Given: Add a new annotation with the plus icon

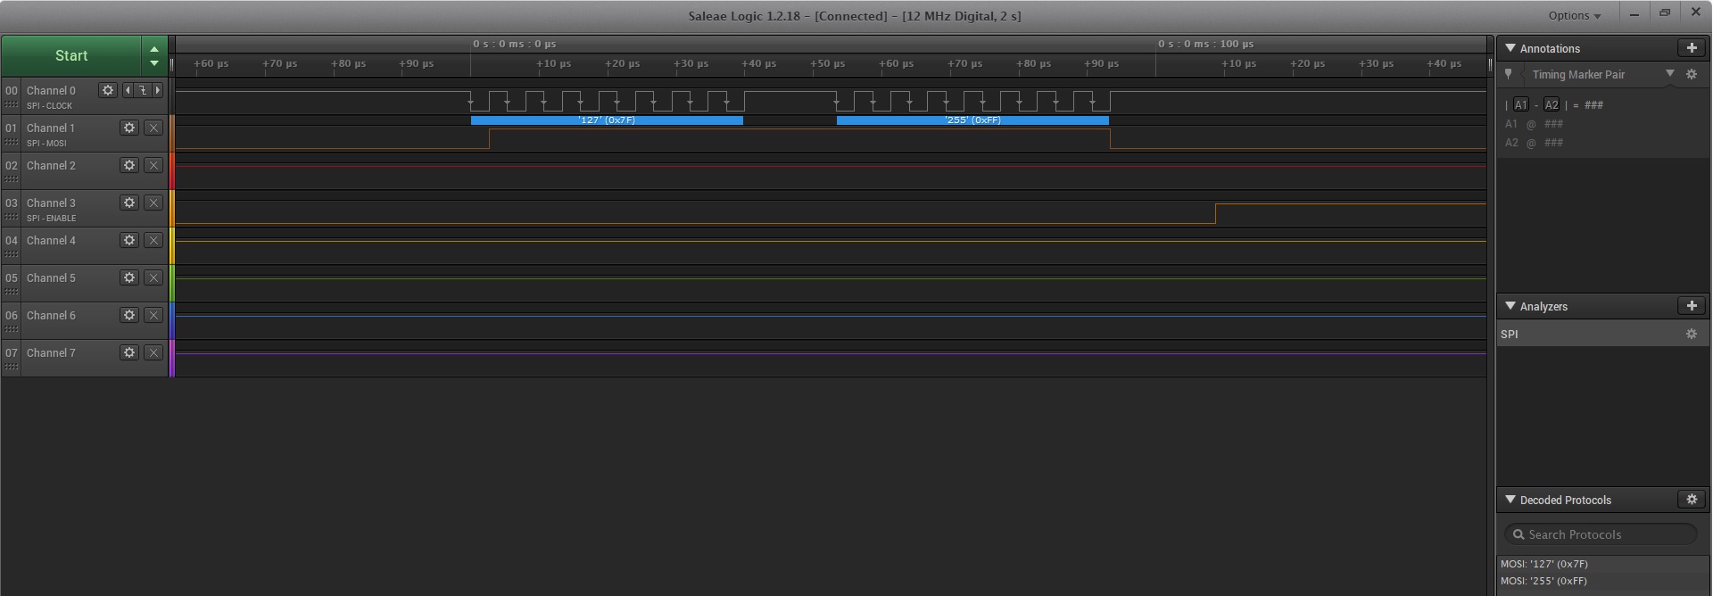Looking at the screenshot, I should tap(1692, 48).
